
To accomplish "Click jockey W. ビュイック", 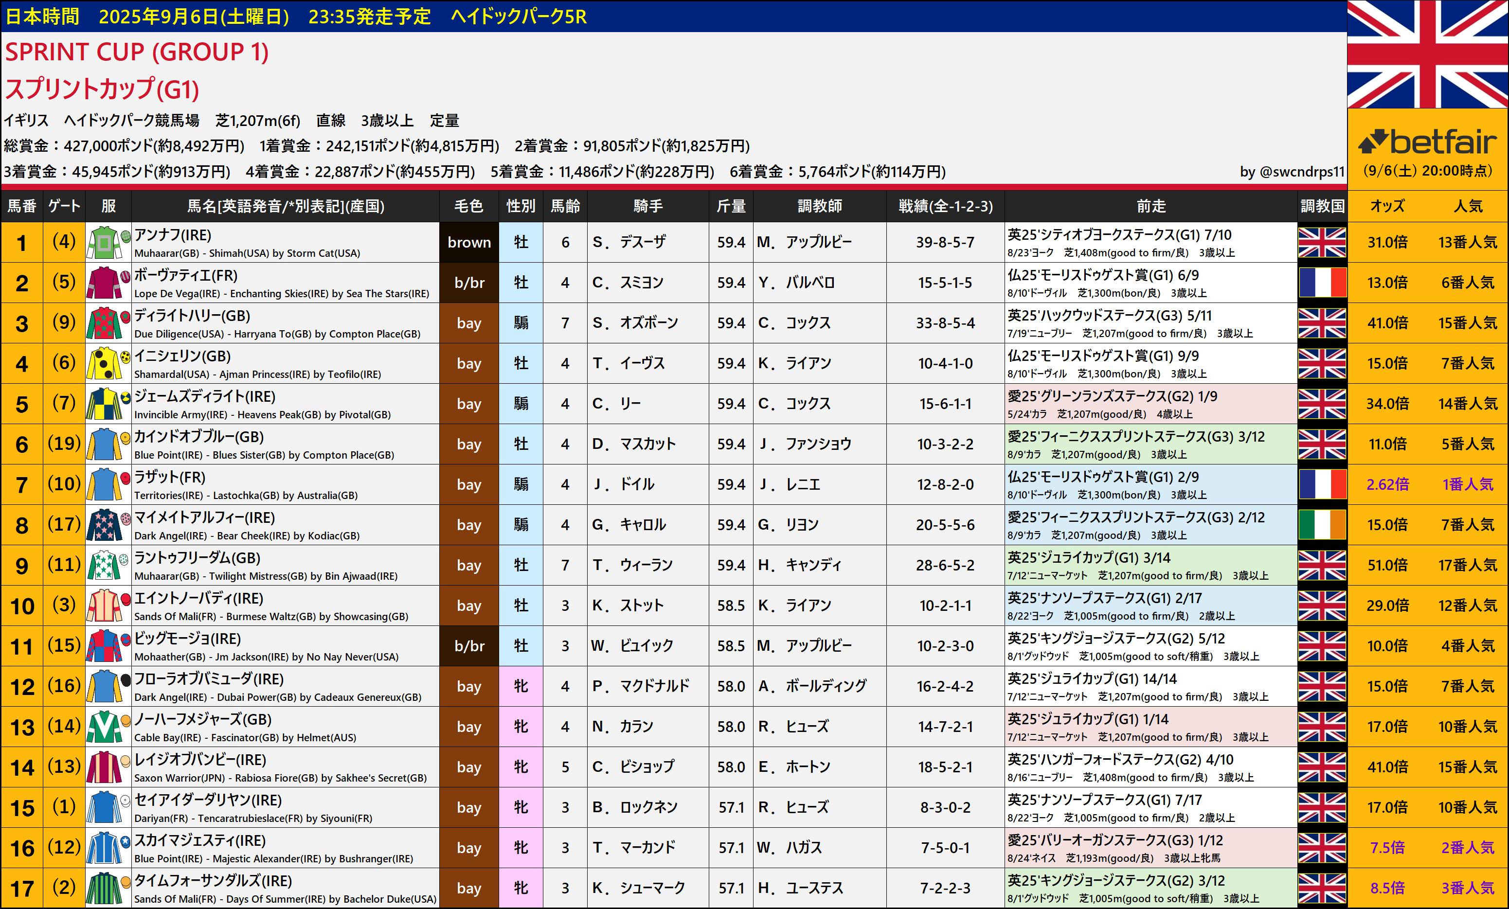I will (x=632, y=646).
